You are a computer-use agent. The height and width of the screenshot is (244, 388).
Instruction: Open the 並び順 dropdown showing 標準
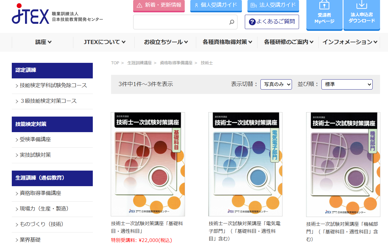[x=347, y=84]
